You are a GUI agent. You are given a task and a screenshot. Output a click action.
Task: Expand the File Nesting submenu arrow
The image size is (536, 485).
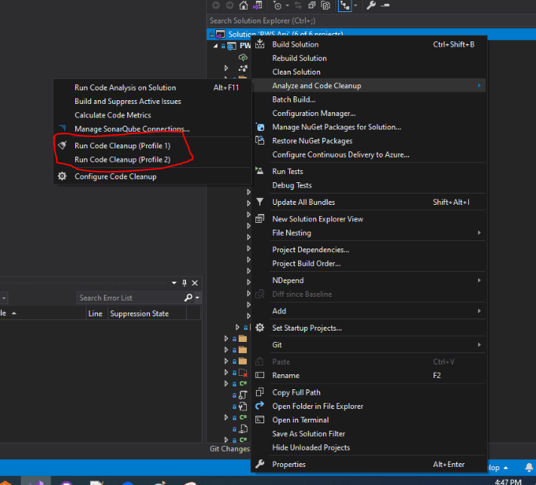pos(480,233)
